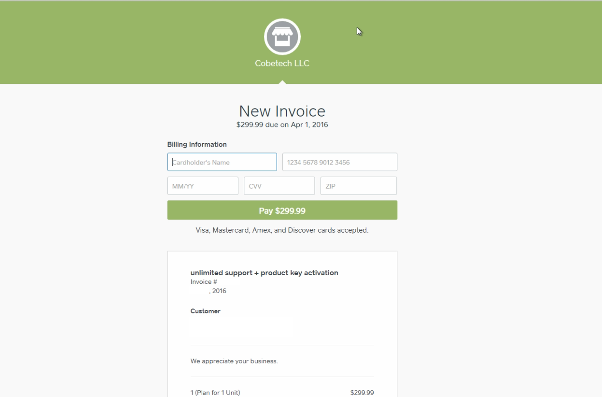Viewport: 602px width, 397px height.
Task: Click the Customer section heading
Action: 206,311
